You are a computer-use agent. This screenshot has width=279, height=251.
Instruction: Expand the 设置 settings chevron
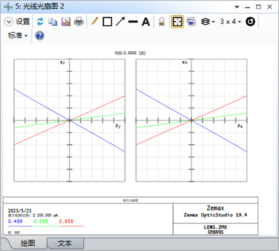8,22
